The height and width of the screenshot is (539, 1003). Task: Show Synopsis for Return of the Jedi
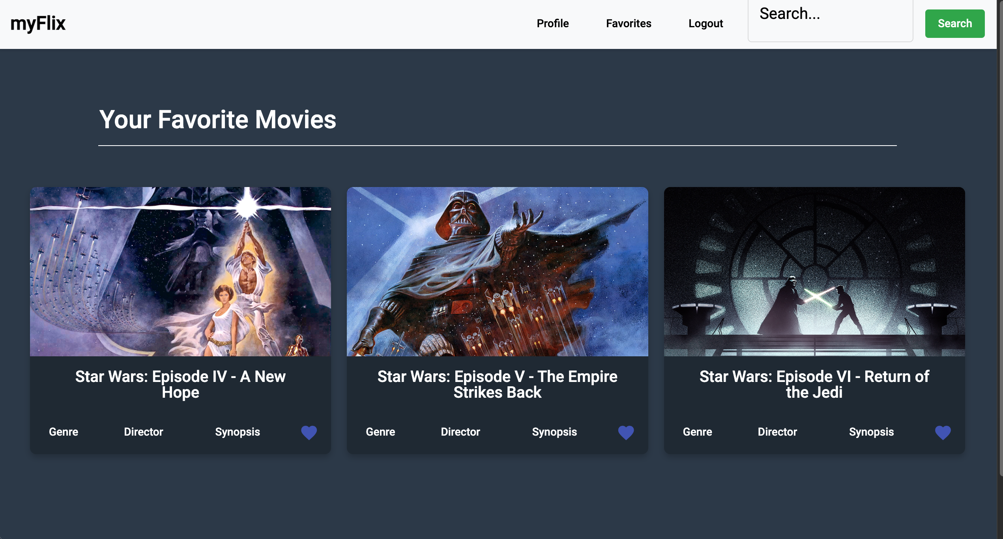[871, 432]
